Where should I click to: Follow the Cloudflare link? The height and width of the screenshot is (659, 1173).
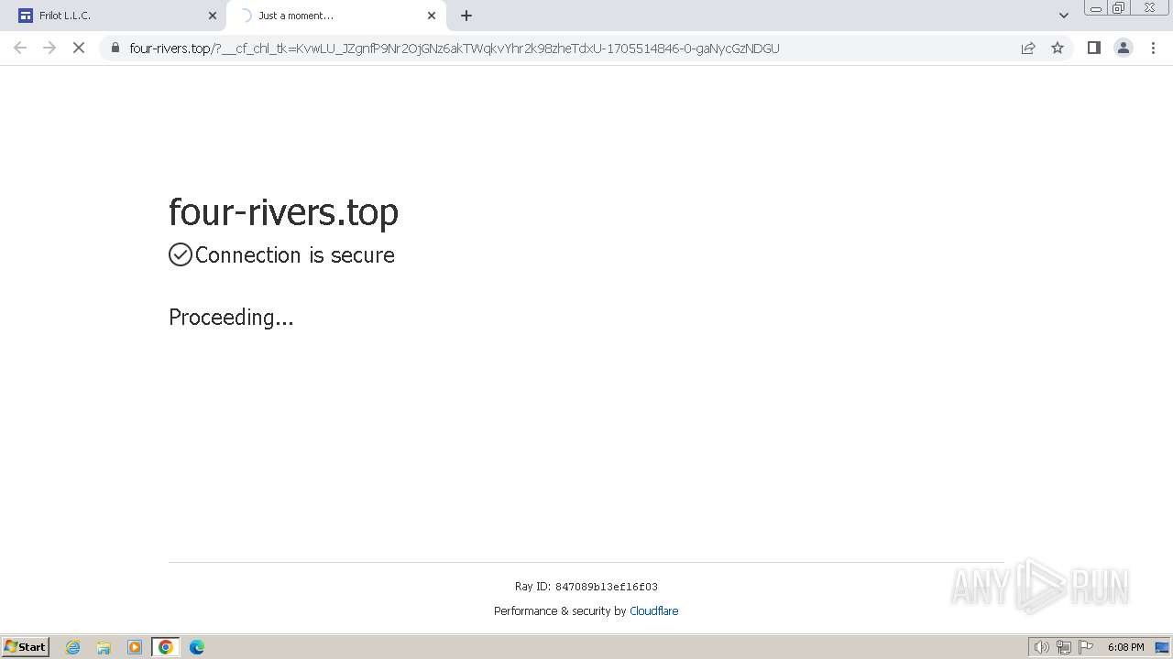pos(654,611)
